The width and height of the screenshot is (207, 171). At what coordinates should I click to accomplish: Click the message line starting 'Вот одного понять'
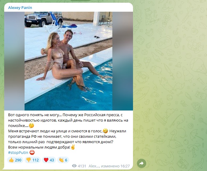(65, 115)
